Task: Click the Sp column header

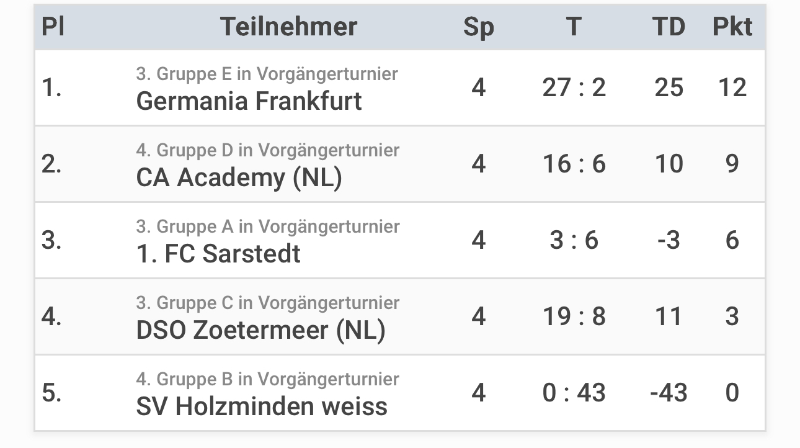Action: coord(478,28)
